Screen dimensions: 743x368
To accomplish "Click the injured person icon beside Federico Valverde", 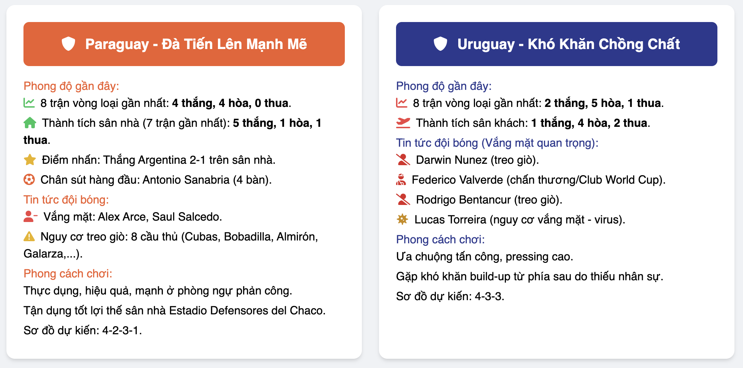I will pyautogui.click(x=401, y=179).
